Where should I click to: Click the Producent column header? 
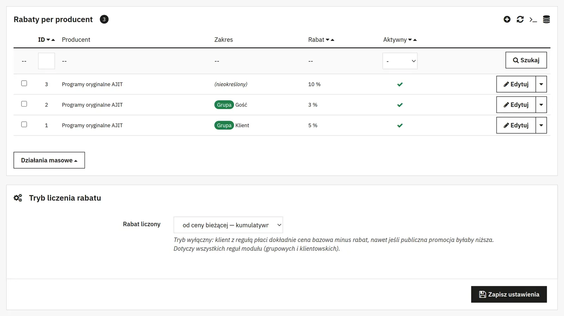(x=76, y=40)
